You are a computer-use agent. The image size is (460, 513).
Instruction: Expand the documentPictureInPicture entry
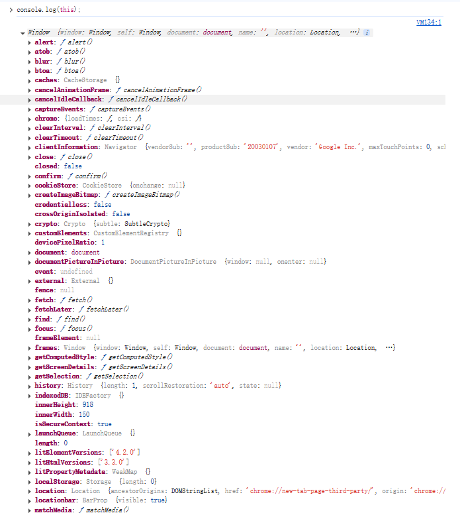point(30,262)
